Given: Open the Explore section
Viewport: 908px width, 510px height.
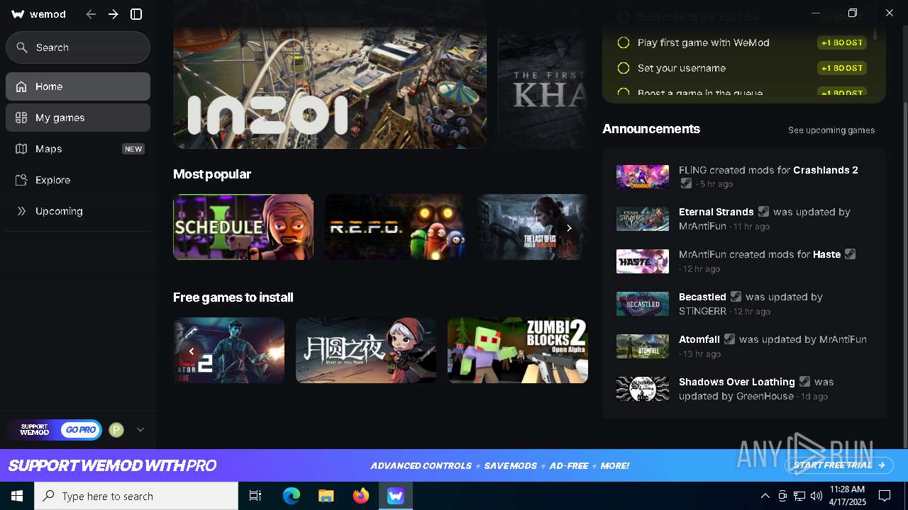Looking at the screenshot, I should (78, 180).
